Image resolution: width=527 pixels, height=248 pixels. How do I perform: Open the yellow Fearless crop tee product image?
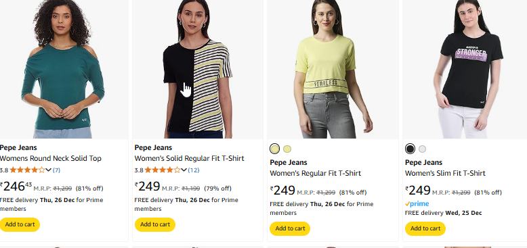pos(333,69)
